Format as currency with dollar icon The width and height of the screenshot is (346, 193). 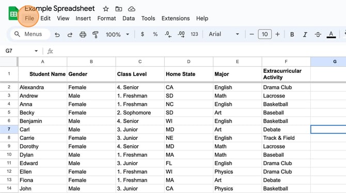coord(143,34)
